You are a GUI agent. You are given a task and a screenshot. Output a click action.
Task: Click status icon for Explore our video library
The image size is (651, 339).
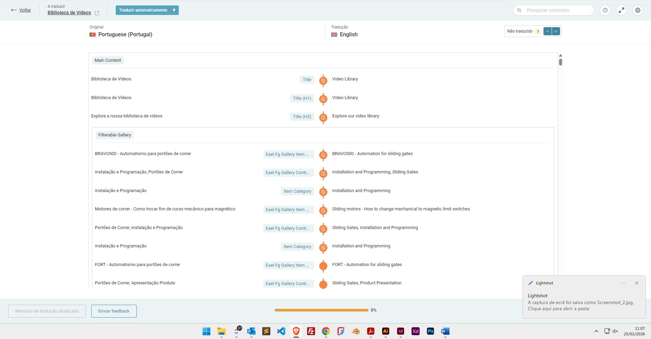323,118
